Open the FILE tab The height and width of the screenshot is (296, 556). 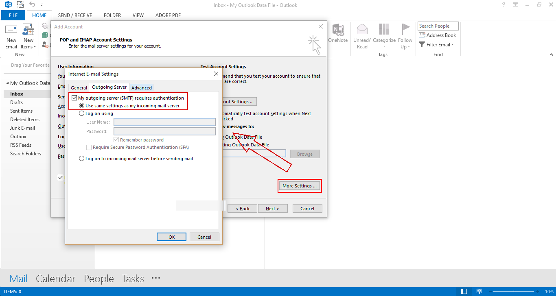13,15
